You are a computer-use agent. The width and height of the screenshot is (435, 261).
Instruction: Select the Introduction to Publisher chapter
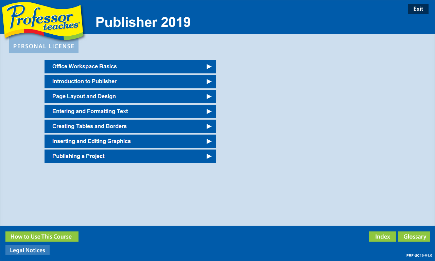click(84, 82)
